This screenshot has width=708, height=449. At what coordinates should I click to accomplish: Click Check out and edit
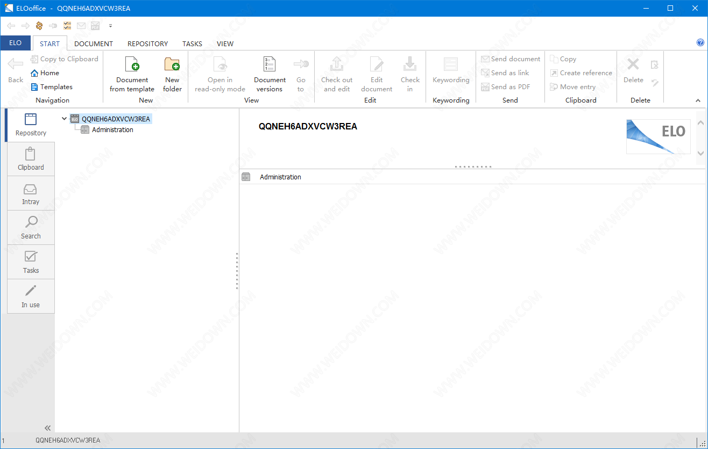[x=337, y=74]
